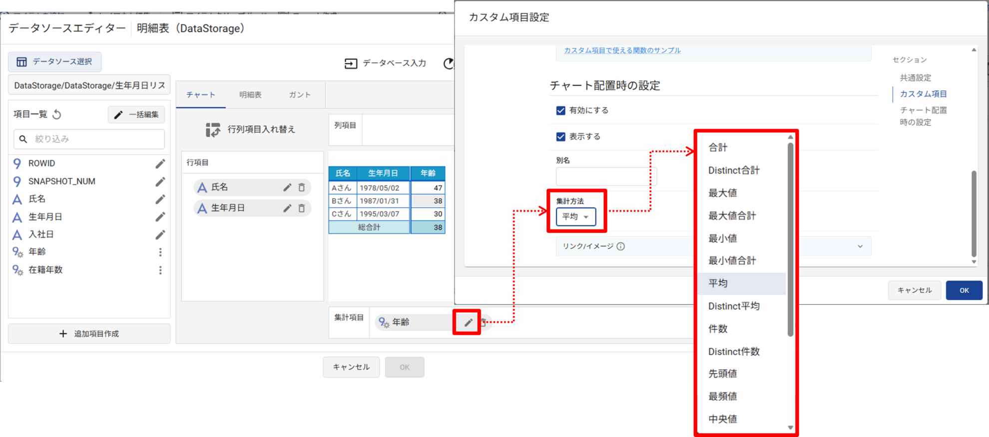Click the info icon next to リンク/イメージ
989x437 pixels.
tap(621, 246)
